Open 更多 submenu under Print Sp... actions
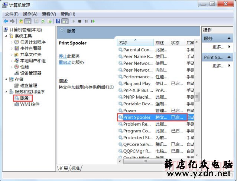Viewport: 237px width, 181px height. [x=221, y=66]
